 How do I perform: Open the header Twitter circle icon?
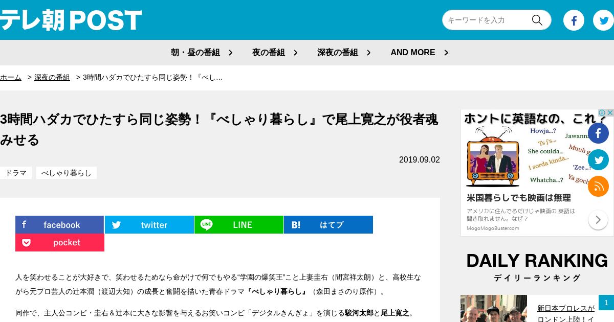click(x=603, y=20)
